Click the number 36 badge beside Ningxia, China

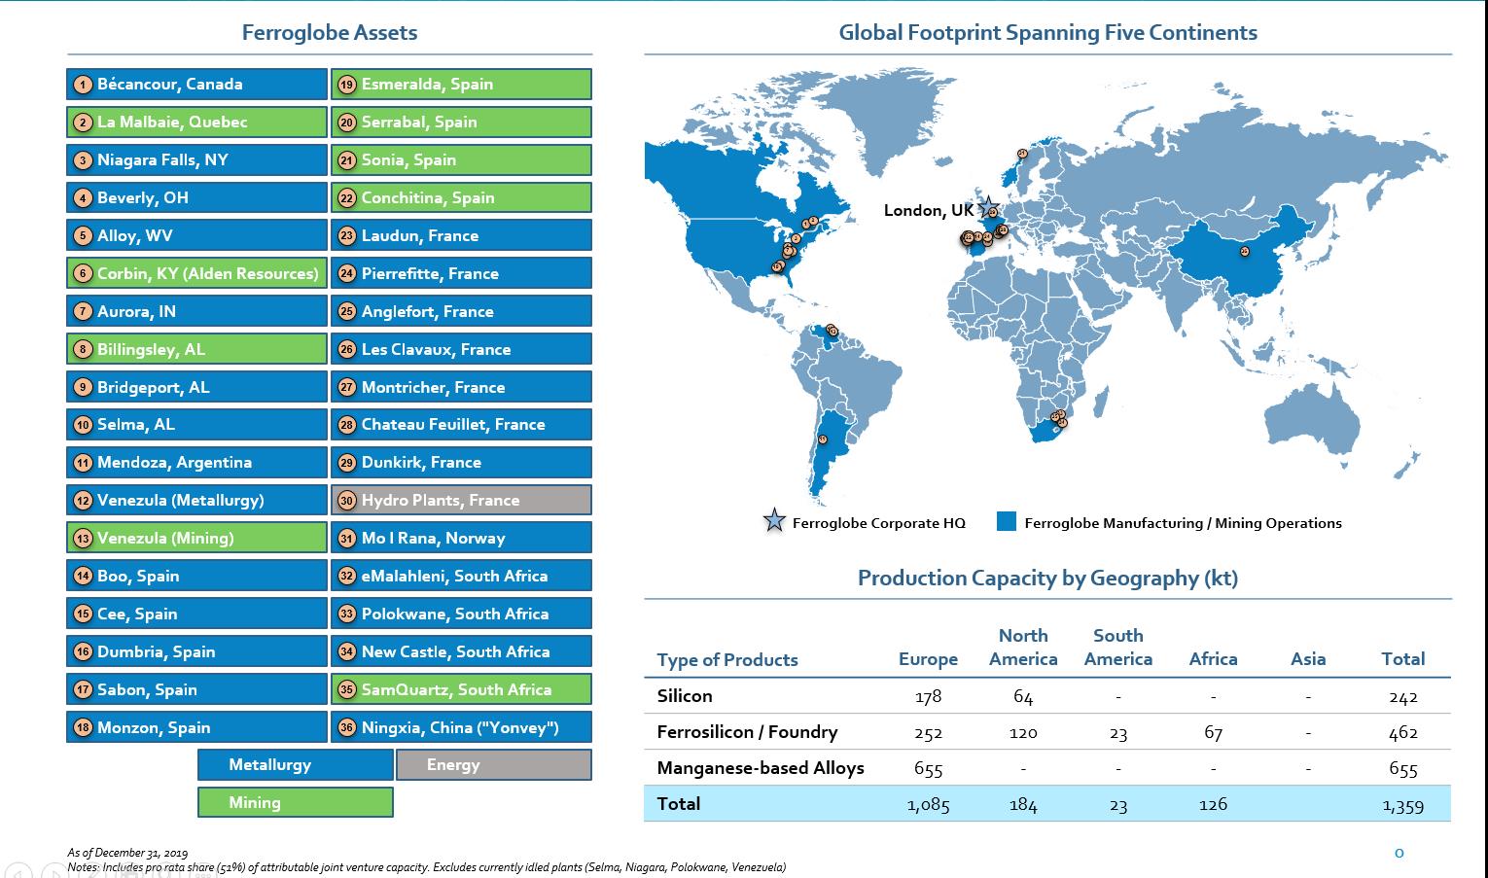pos(346,728)
